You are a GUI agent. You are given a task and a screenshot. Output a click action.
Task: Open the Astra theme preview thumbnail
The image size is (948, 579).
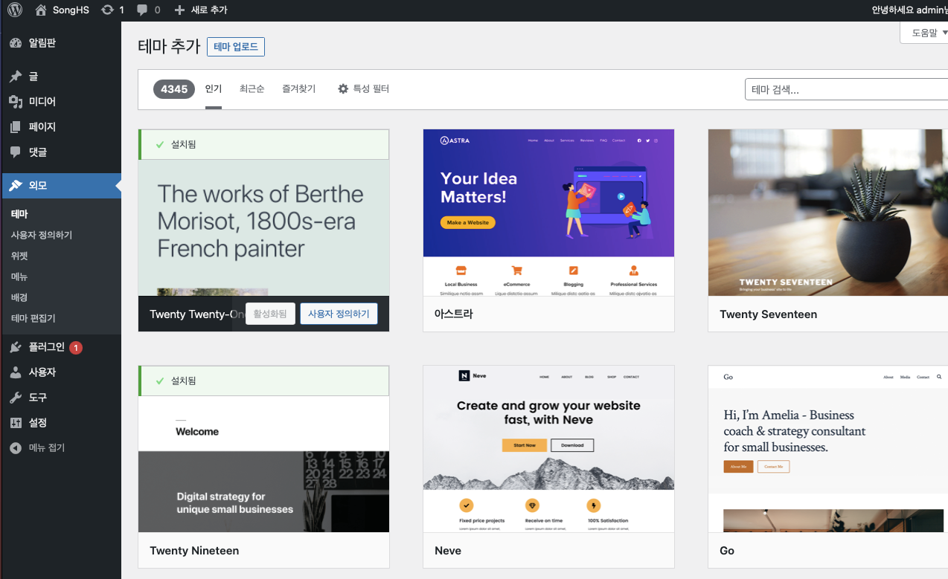tap(548, 213)
